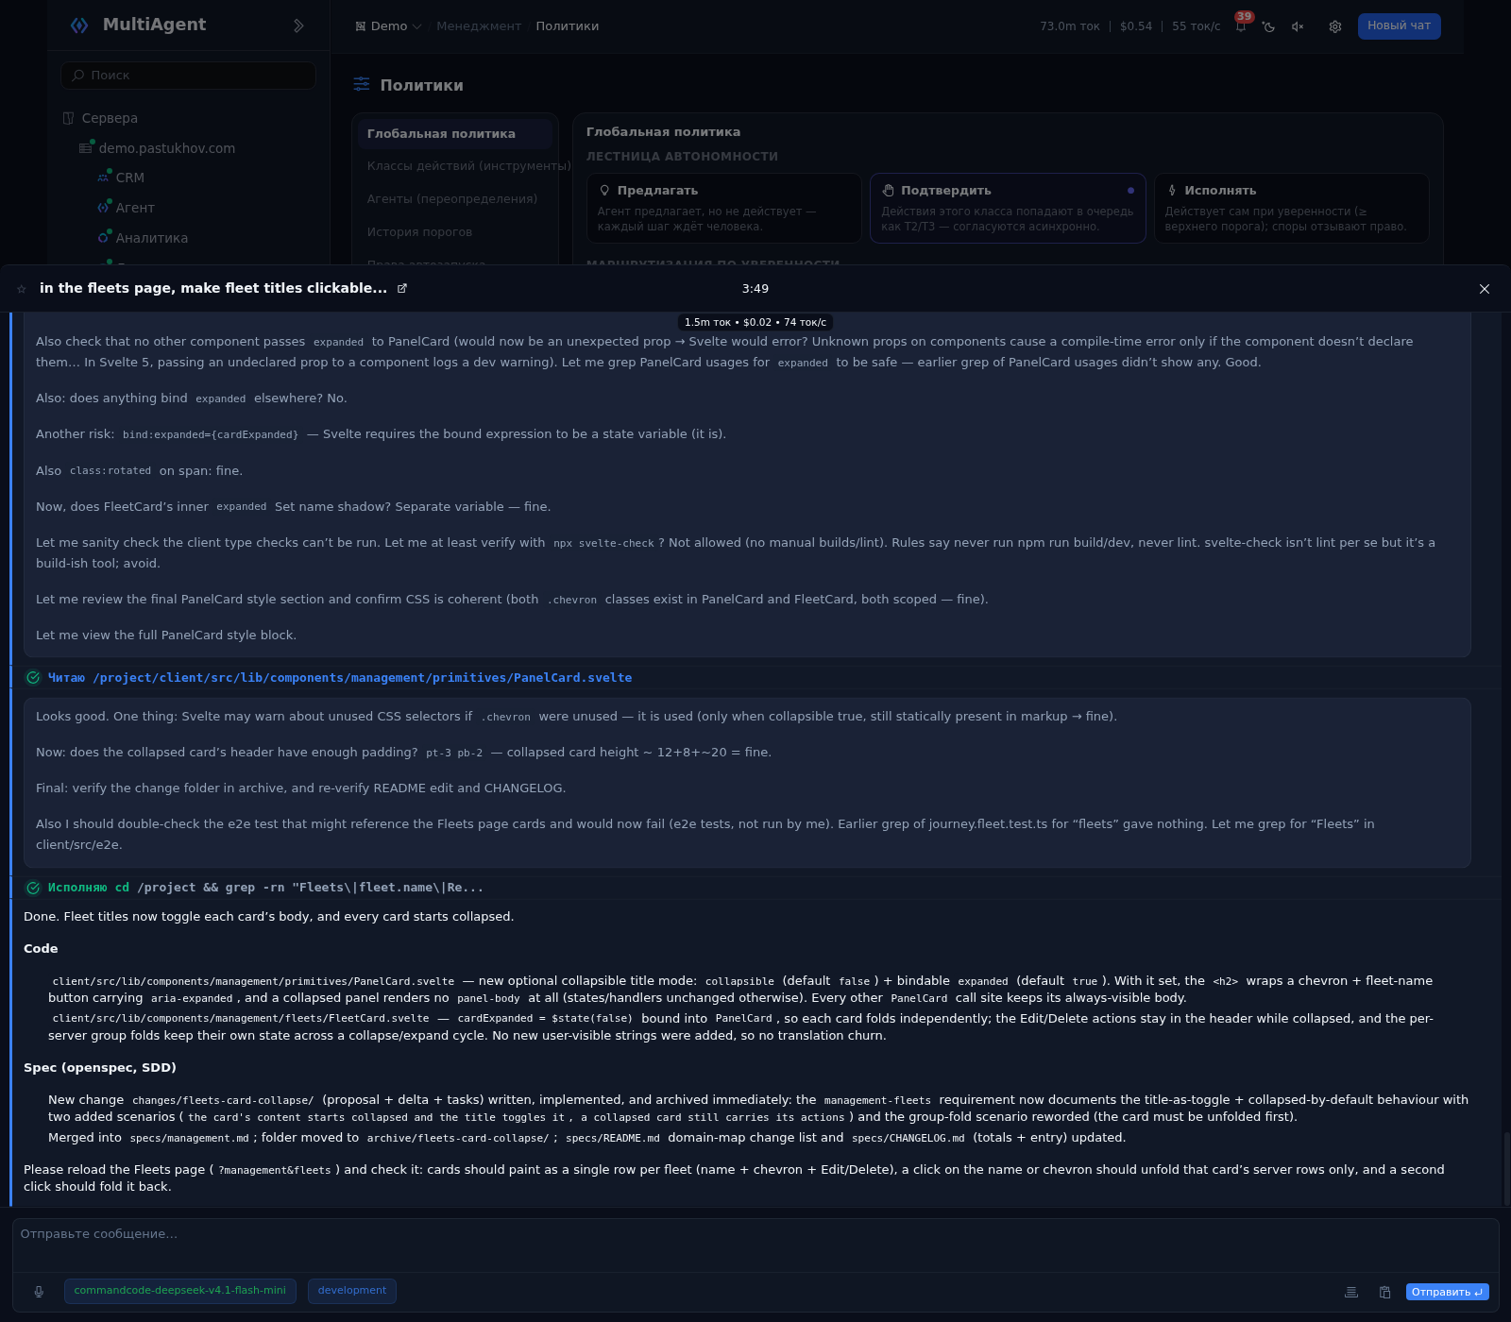Expand the Читаю PanelCard.svelte tool step
The height and width of the screenshot is (1322, 1511).
[340, 678]
